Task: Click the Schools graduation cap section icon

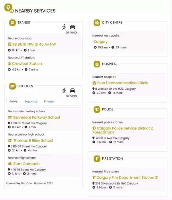Action: click(x=12, y=86)
